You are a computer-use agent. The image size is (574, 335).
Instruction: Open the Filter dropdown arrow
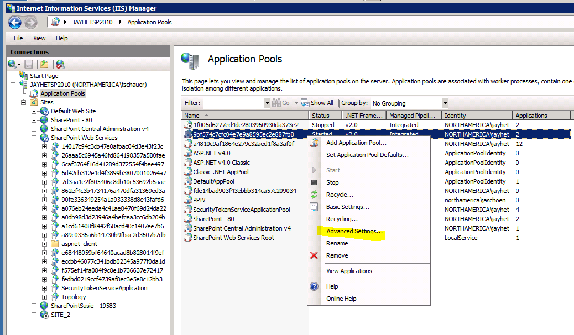pos(267,103)
